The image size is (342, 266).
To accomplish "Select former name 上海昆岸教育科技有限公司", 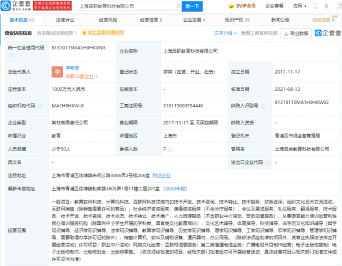I will (302, 149).
